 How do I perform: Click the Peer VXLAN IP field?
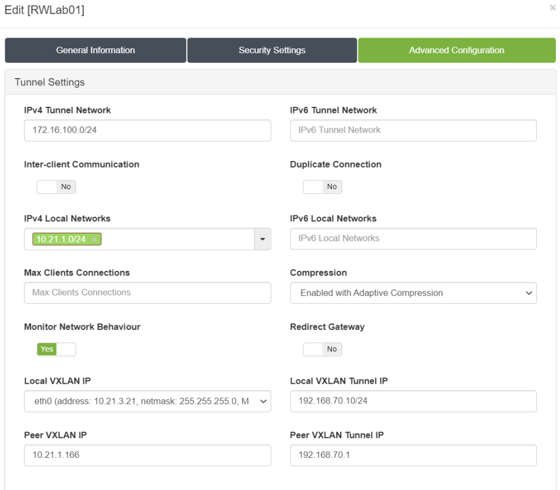pos(147,455)
